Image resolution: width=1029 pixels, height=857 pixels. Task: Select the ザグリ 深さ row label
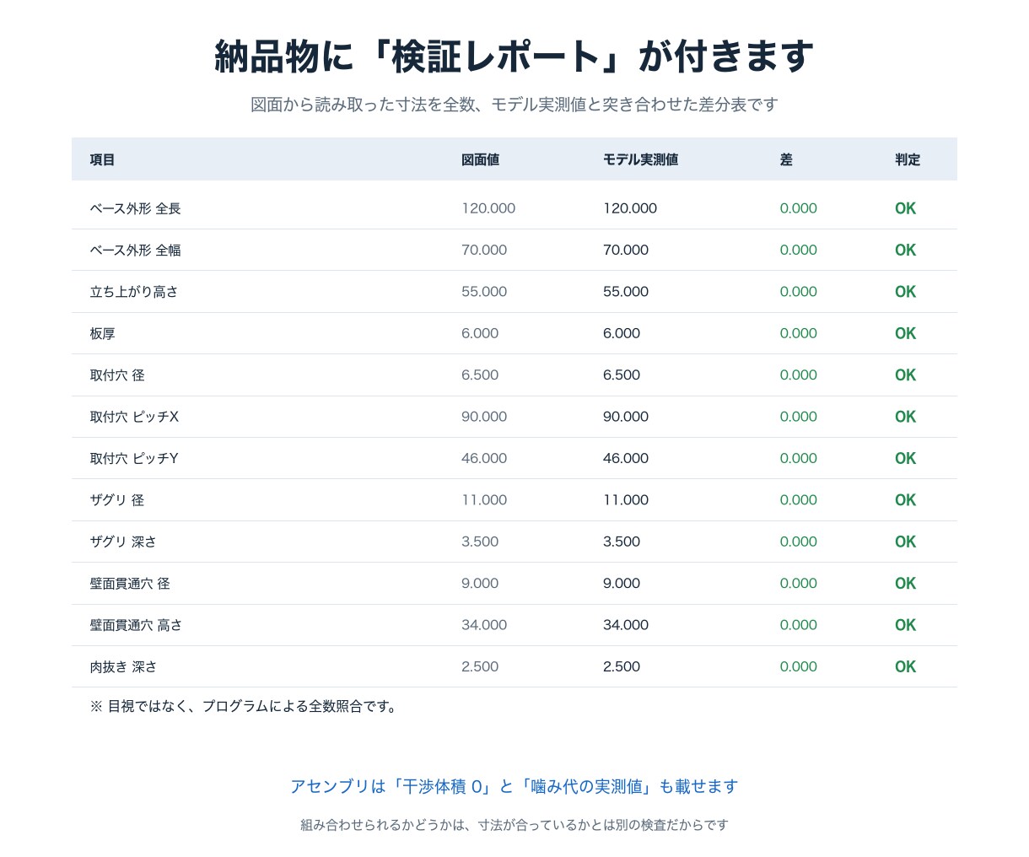pyautogui.click(x=123, y=542)
